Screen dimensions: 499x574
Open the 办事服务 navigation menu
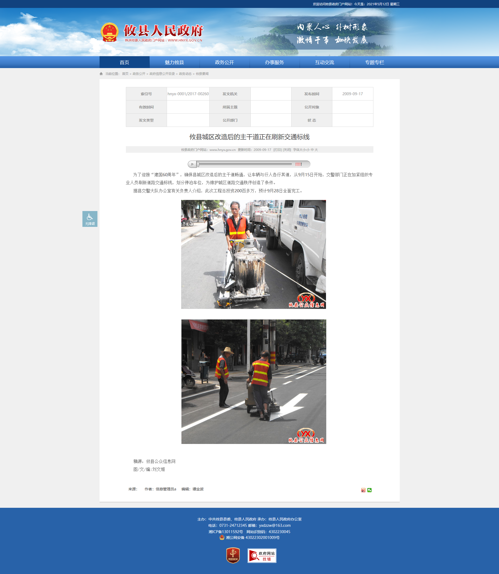click(274, 62)
